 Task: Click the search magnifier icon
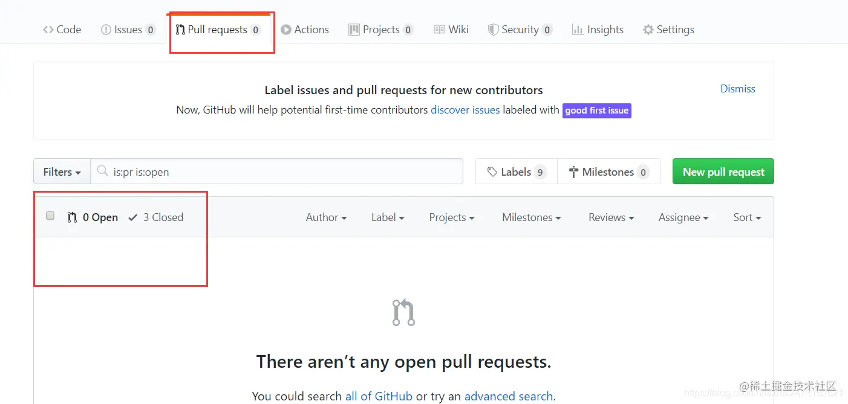click(103, 172)
